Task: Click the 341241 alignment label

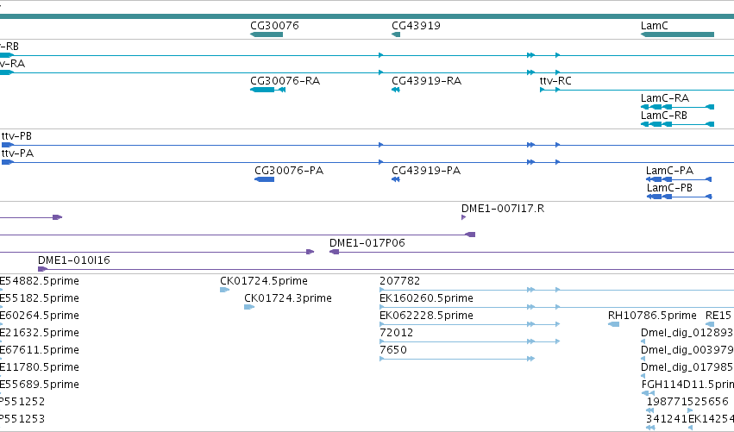Action: coord(667,419)
